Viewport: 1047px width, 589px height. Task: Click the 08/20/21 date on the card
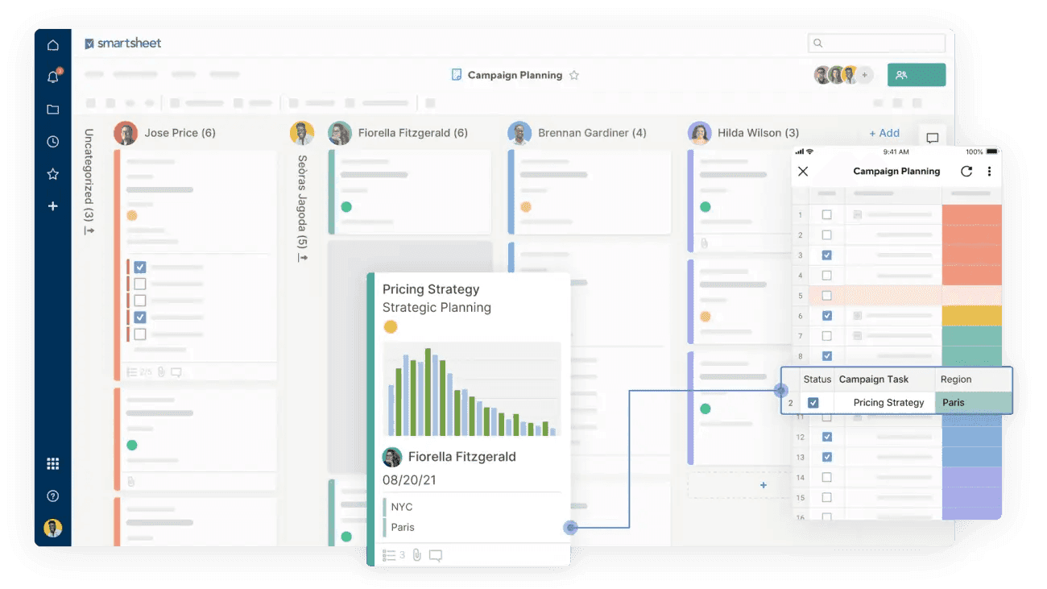pyautogui.click(x=410, y=479)
